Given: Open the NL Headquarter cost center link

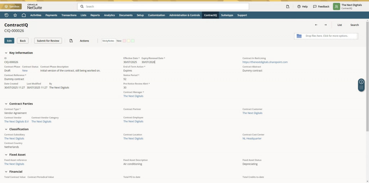Looking at the screenshot, I should tap(252, 139).
